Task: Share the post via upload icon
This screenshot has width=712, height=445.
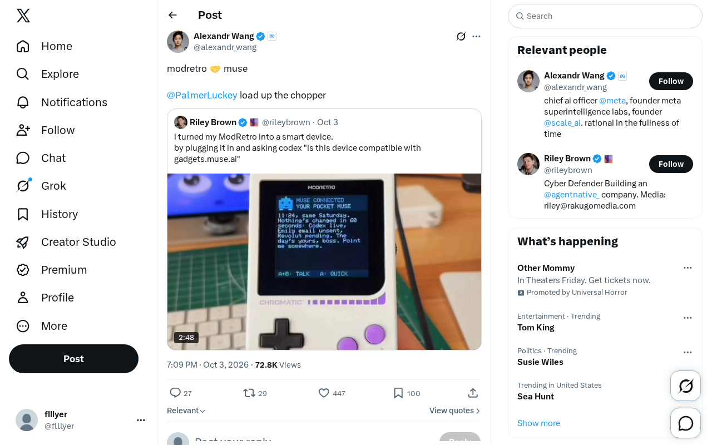Action: [x=473, y=393]
